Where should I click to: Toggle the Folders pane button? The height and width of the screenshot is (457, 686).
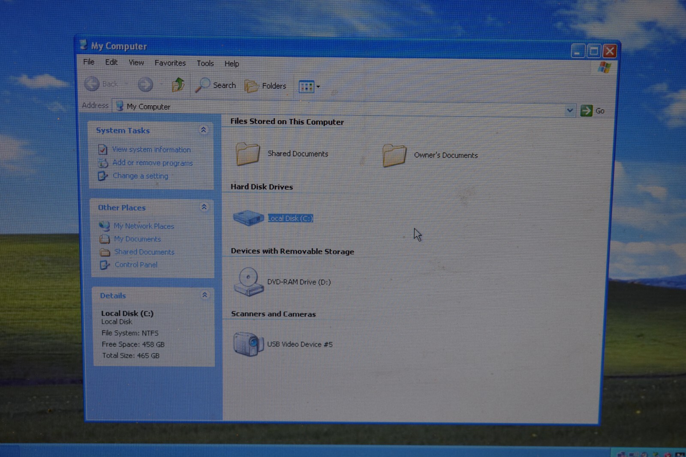pyautogui.click(x=265, y=86)
